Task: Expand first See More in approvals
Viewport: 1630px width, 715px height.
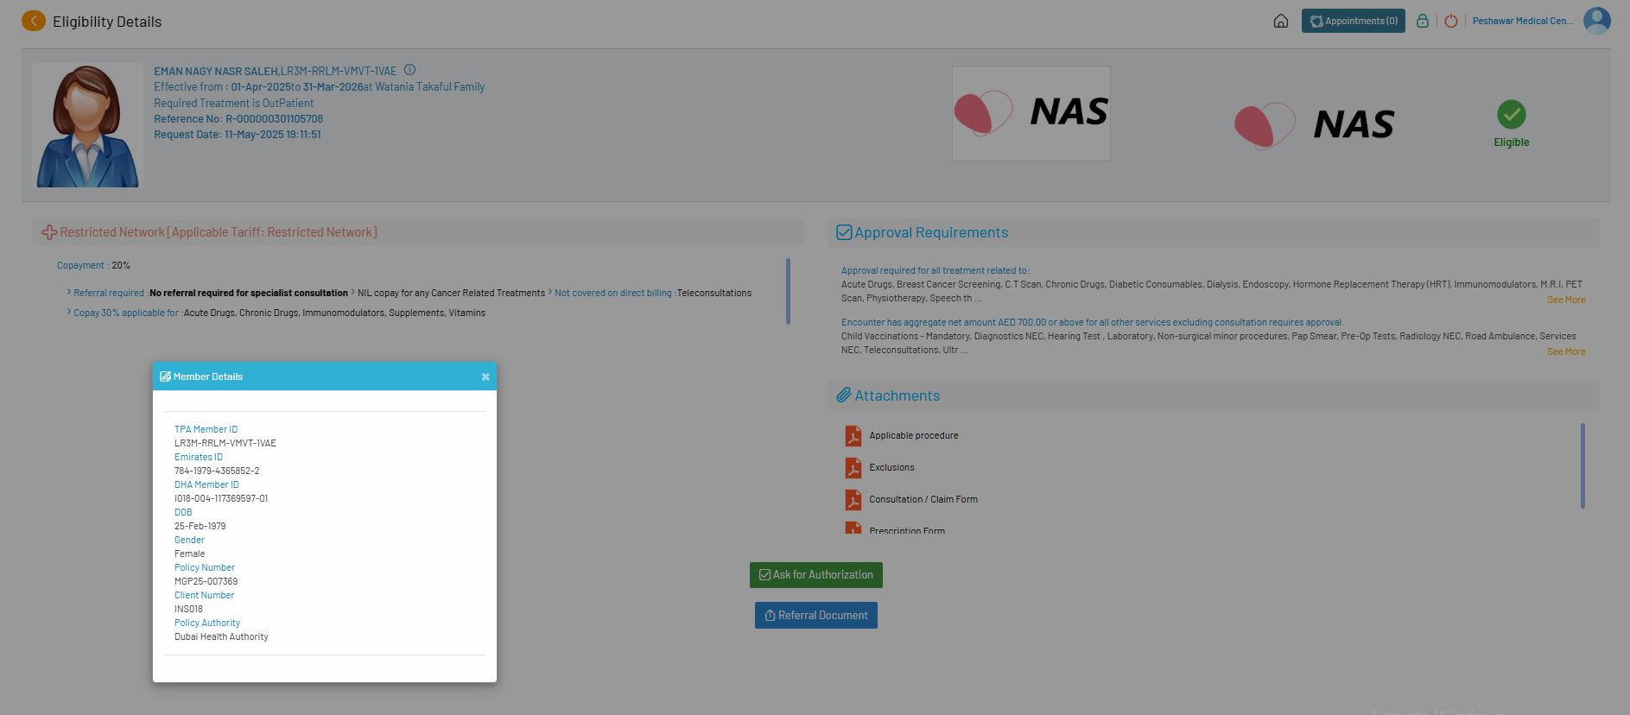Action: click(x=1565, y=300)
